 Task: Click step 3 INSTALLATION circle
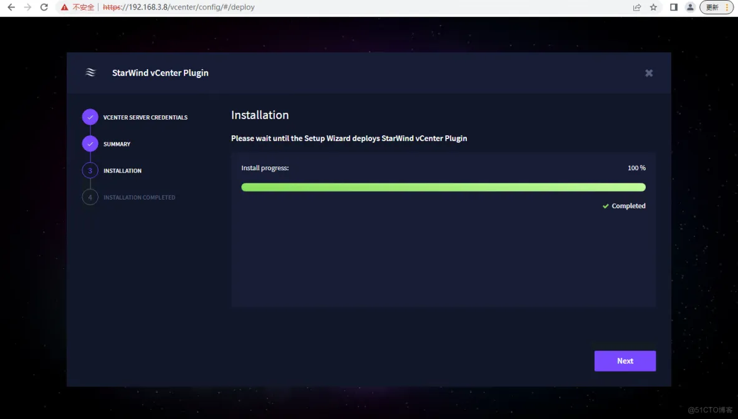90,170
